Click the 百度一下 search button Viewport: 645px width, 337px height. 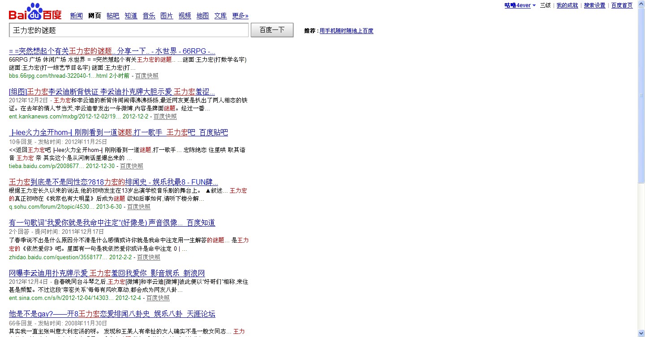click(x=272, y=30)
